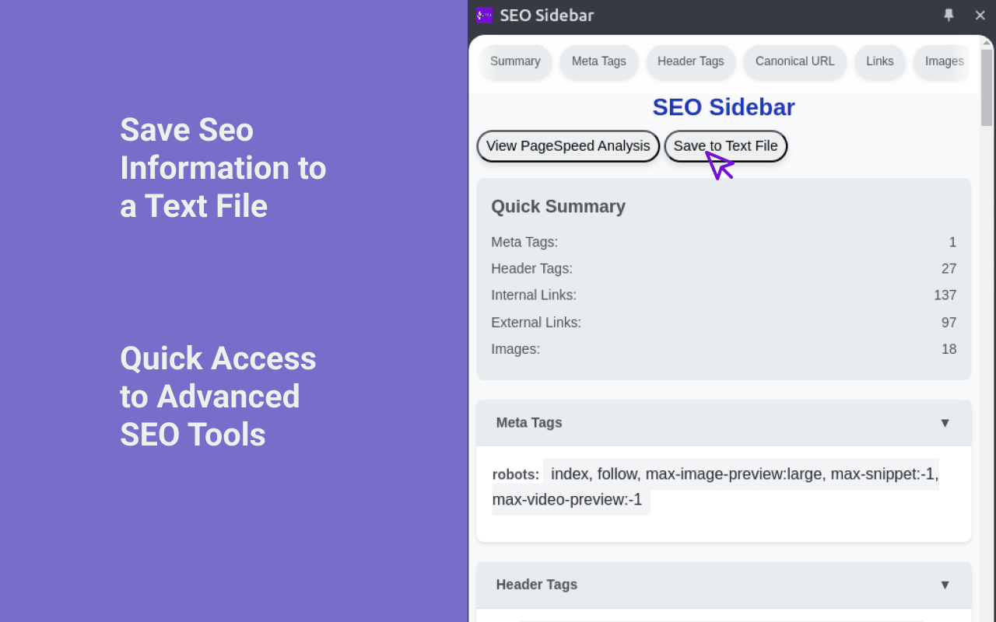Image resolution: width=996 pixels, height=622 pixels.
Task: Collapse the Meta Tags section
Action: tap(945, 423)
